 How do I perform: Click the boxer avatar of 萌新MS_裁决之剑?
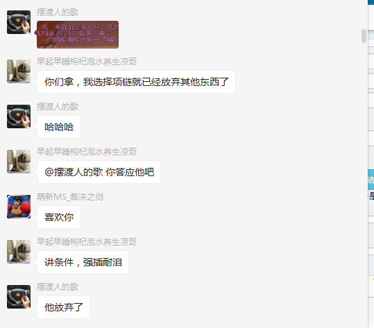19,207
